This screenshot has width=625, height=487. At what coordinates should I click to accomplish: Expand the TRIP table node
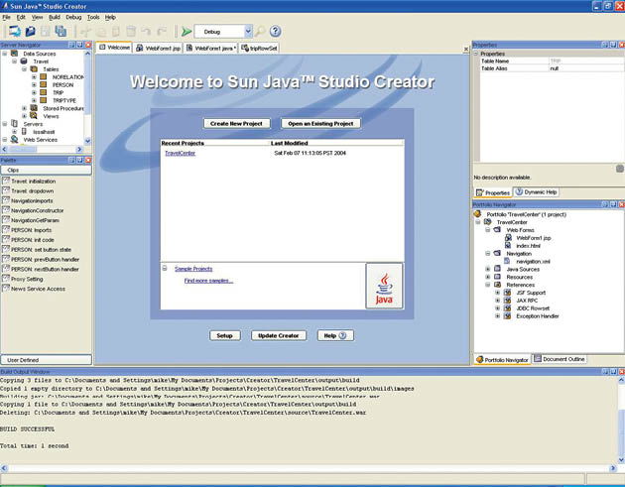[x=34, y=92]
